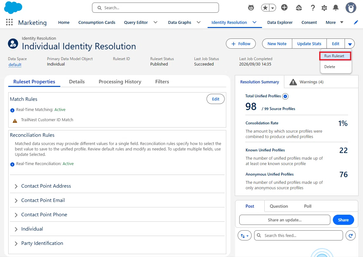Choose Delete from the actions menu
Screen dimensions: 363x257
click(x=330, y=67)
